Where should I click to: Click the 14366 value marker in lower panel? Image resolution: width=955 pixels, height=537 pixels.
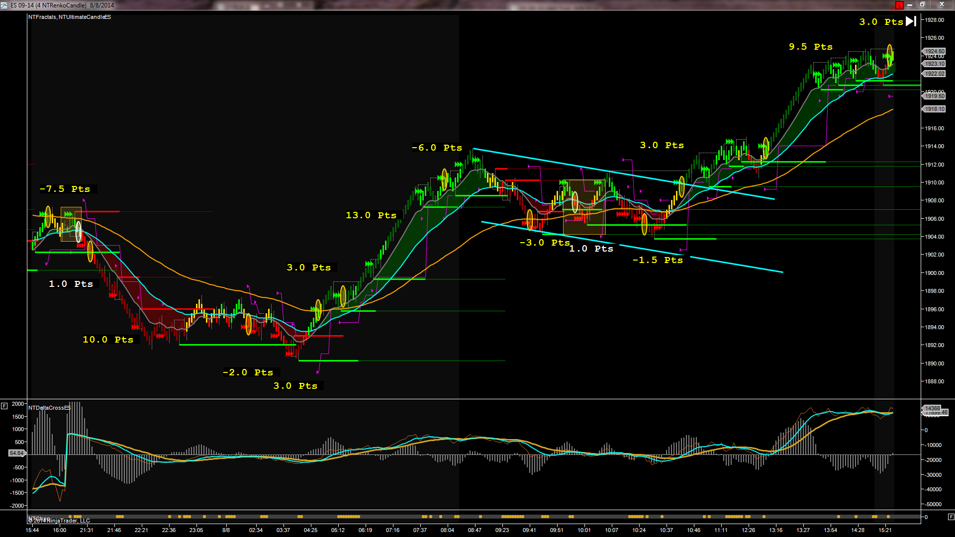[933, 408]
